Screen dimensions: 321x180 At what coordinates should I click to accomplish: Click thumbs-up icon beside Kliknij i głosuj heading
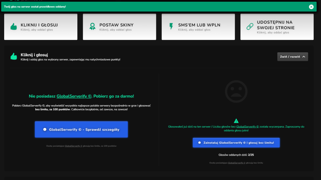coord(14,56)
